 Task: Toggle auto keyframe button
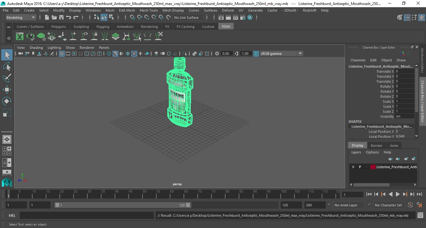410,205
